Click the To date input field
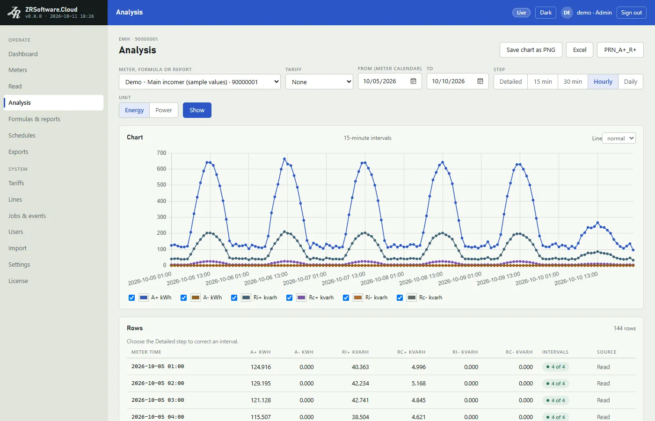 pos(458,81)
